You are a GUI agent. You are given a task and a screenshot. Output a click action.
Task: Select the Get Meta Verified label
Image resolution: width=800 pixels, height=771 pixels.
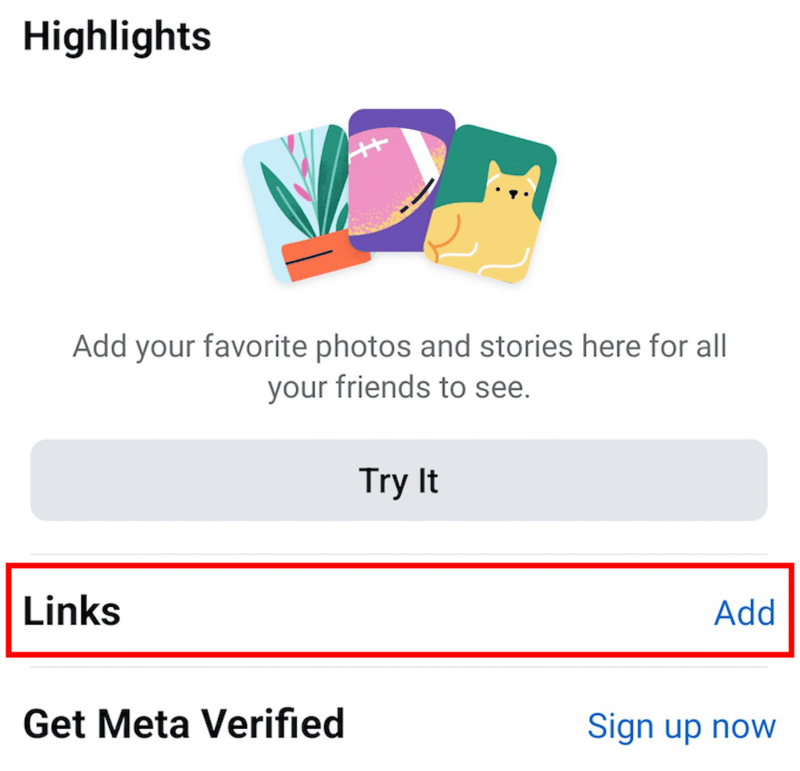tap(183, 723)
